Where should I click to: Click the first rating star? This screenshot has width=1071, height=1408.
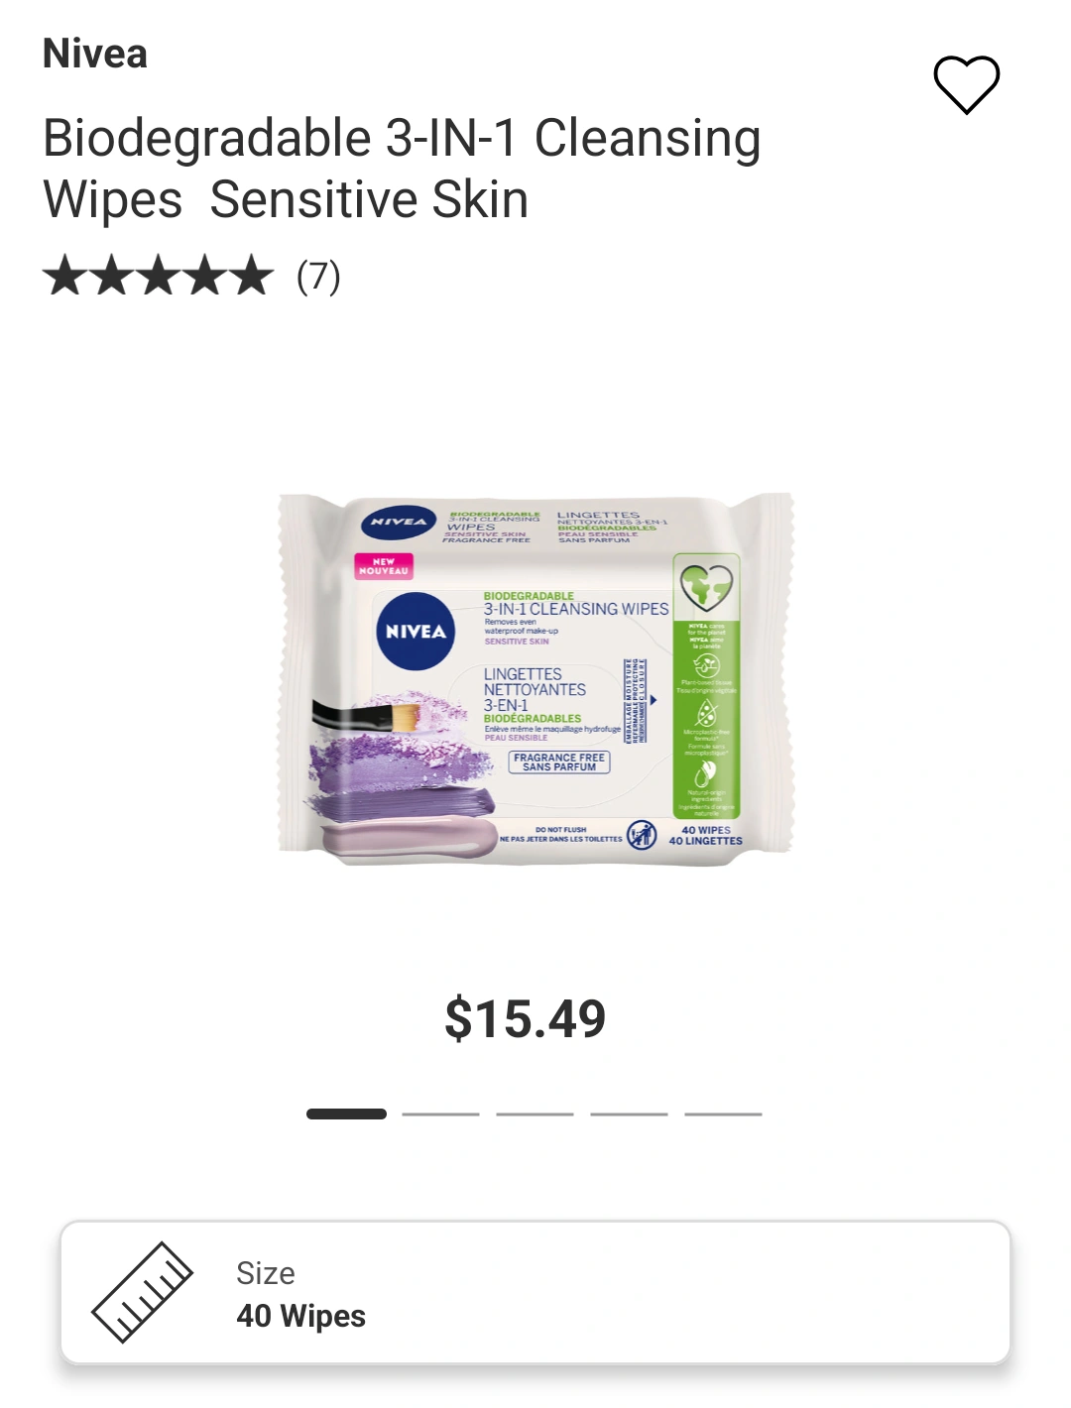coord(64,276)
